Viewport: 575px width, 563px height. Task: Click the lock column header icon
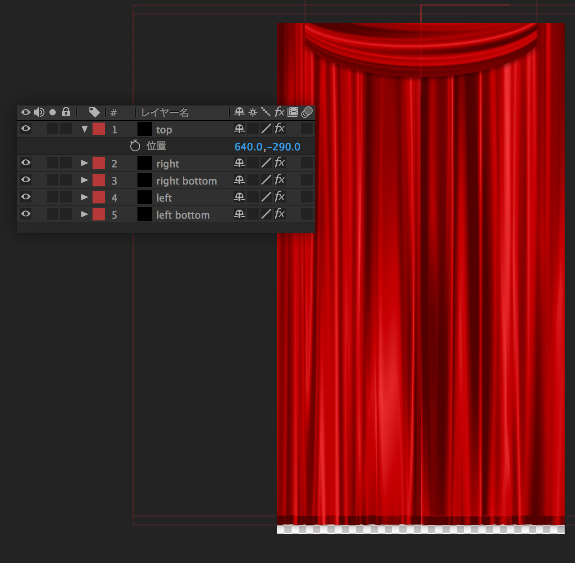(66, 112)
